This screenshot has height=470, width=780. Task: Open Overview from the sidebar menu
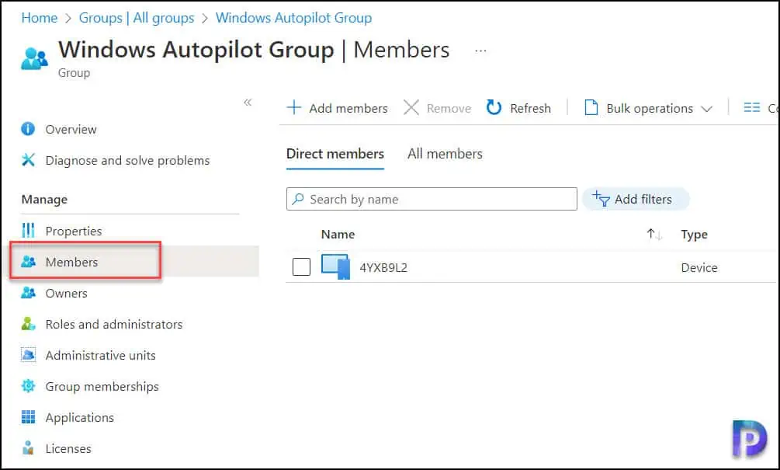71,130
